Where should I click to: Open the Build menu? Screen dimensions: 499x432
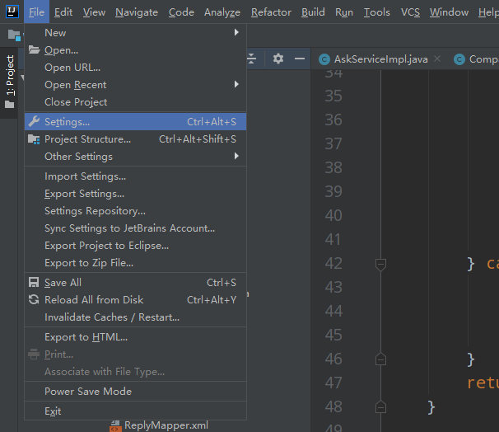coord(313,12)
